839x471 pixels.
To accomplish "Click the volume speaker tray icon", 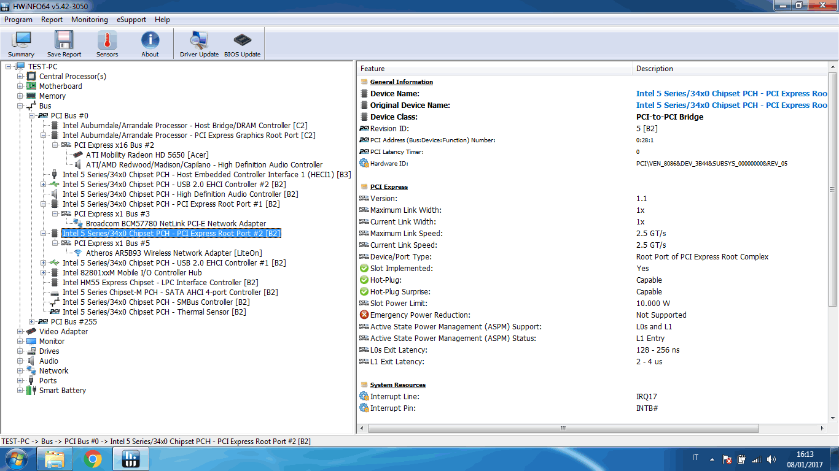I will pyautogui.click(x=771, y=459).
